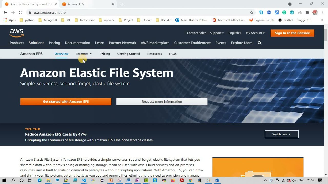Click the page vertical scrollbar thumb

point(326,34)
